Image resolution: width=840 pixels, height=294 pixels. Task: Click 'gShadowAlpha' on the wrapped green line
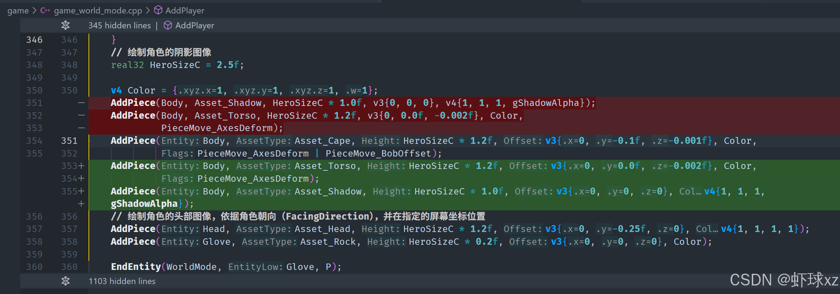[144, 204]
